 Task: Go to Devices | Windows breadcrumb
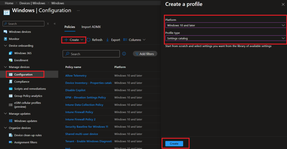coord(32,3)
